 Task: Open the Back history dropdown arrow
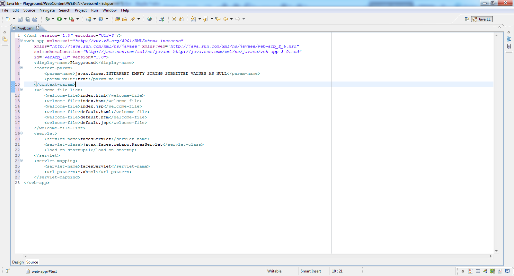point(231,19)
